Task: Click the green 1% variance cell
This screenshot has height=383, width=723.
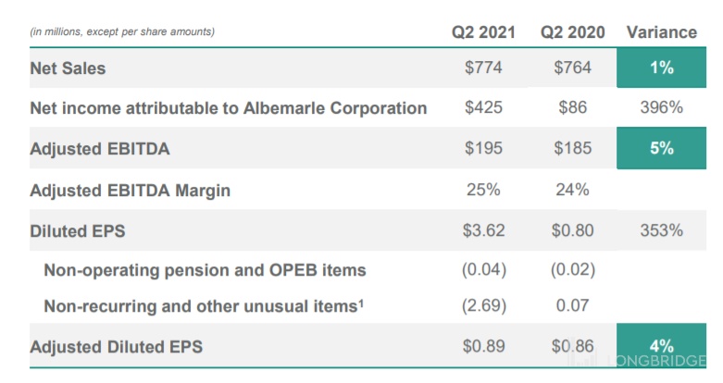Action: click(661, 68)
